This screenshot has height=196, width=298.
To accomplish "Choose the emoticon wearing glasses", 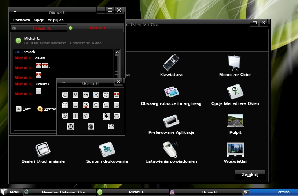I will [x=86, y=95].
